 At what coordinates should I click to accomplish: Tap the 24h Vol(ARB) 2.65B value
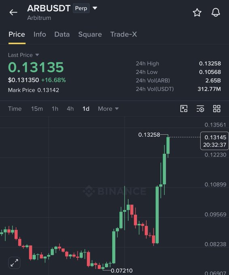[213, 80]
